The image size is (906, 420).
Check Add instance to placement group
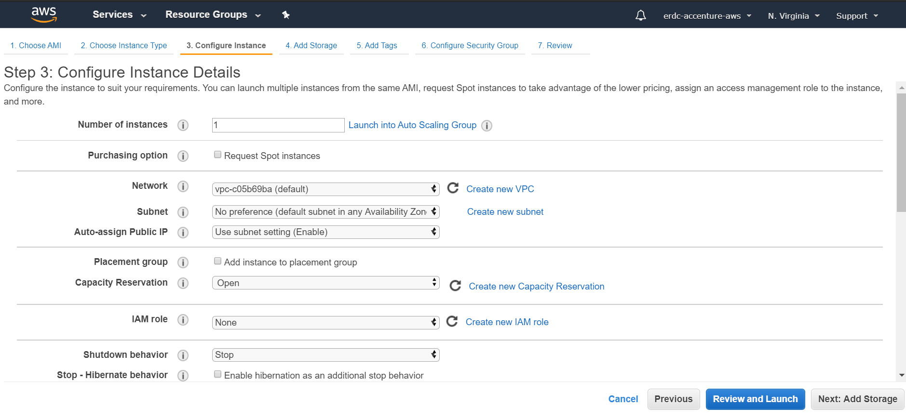coord(218,261)
